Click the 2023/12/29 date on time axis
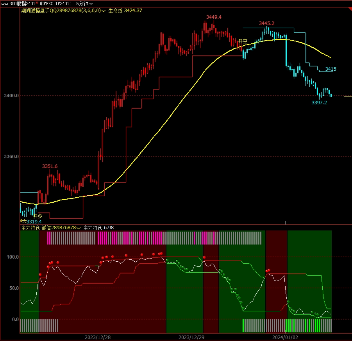The width and height of the screenshot is (352, 341). pyautogui.click(x=191, y=337)
